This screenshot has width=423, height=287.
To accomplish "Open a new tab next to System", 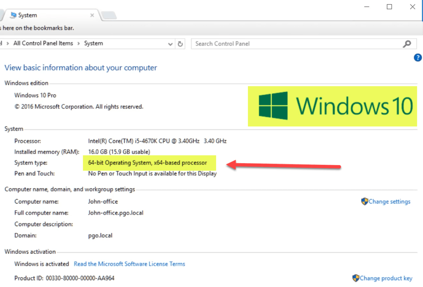I will 108,16.
